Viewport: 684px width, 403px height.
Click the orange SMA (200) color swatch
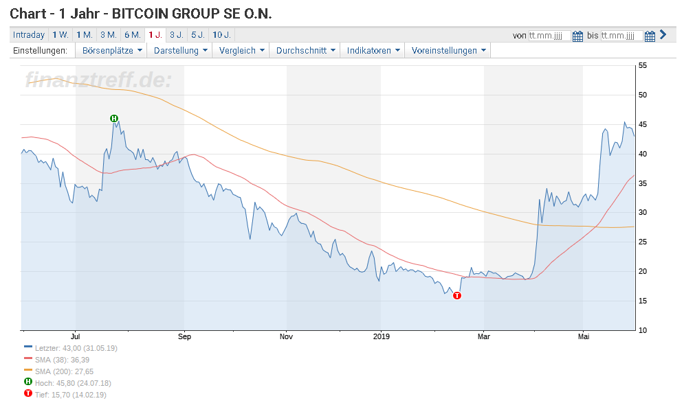tap(28, 370)
